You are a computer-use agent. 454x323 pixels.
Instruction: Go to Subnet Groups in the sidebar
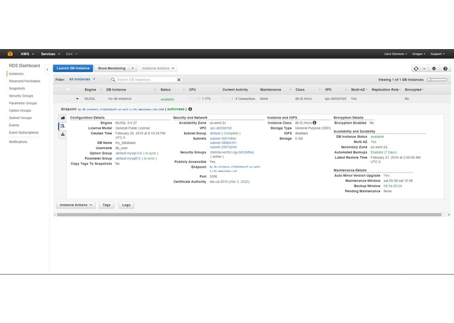(20, 118)
